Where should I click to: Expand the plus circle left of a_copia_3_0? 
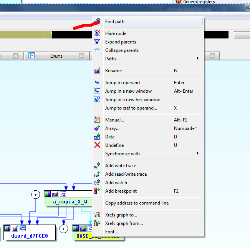point(35,195)
